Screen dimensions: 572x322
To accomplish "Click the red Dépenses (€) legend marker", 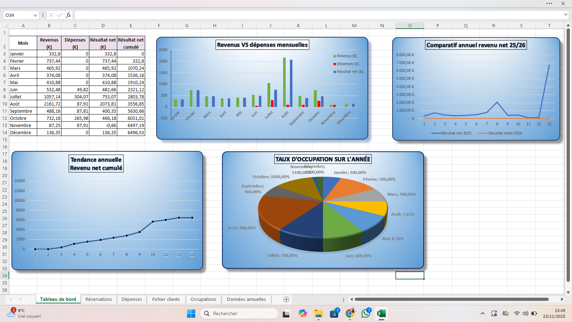I will (335, 64).
